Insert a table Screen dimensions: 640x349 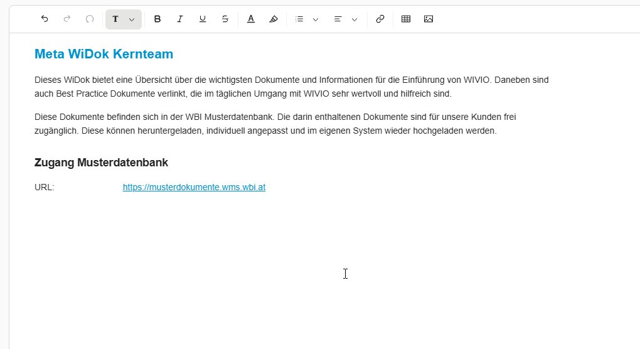[406, 19]
